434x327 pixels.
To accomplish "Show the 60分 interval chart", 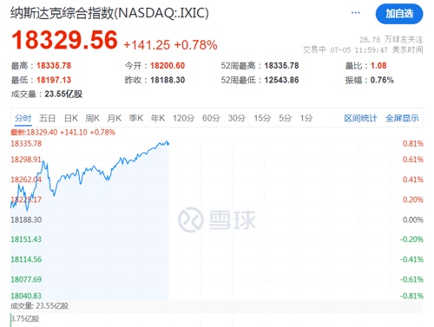I will tap(211, 118).
